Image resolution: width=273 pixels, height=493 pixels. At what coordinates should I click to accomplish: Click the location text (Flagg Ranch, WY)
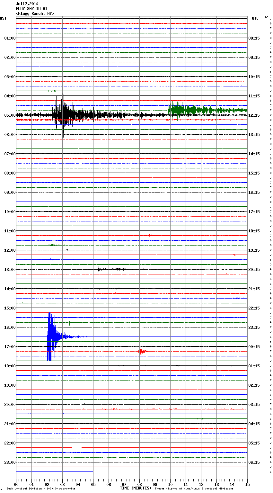tap(35, 13)
